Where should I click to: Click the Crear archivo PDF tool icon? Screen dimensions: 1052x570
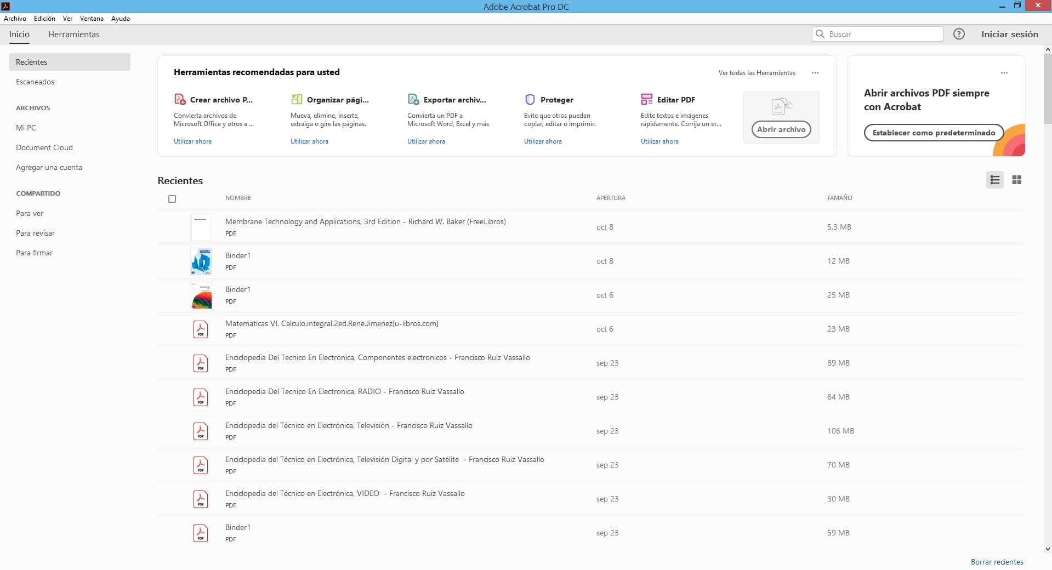click(x=180, y=99)
